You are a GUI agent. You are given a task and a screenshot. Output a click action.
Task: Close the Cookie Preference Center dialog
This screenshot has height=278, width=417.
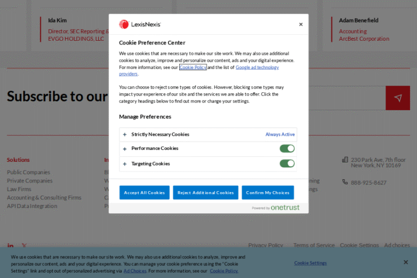301,24
